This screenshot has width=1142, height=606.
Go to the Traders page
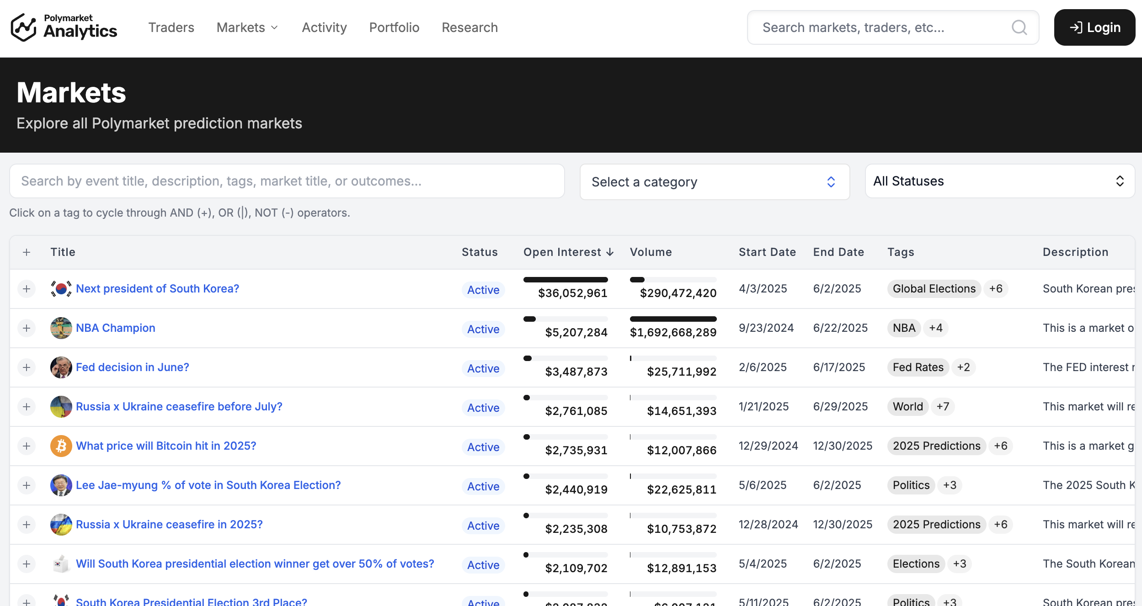(x=171, y=27)
